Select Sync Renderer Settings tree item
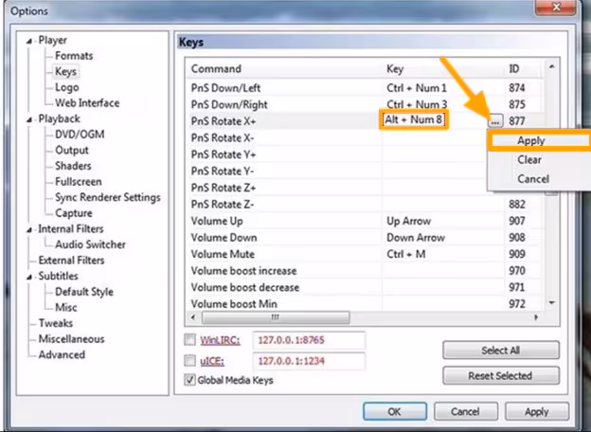This screenshot has width=591, height=432. [108, 198]
